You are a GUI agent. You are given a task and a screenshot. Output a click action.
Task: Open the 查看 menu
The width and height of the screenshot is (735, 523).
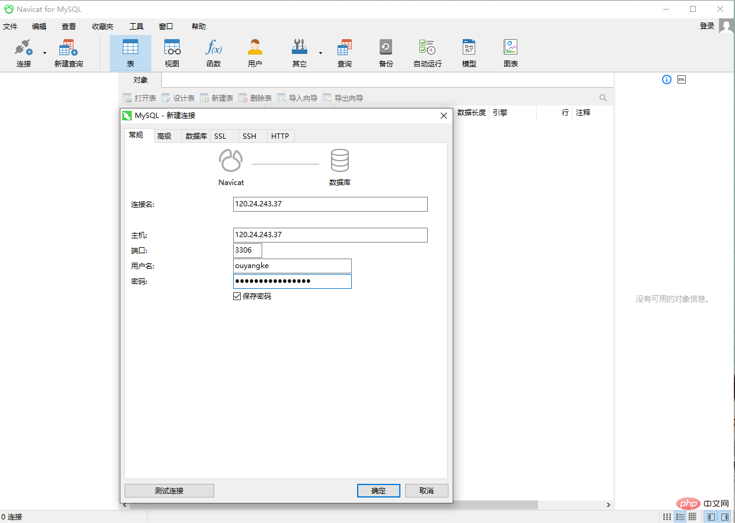[69, 27]
